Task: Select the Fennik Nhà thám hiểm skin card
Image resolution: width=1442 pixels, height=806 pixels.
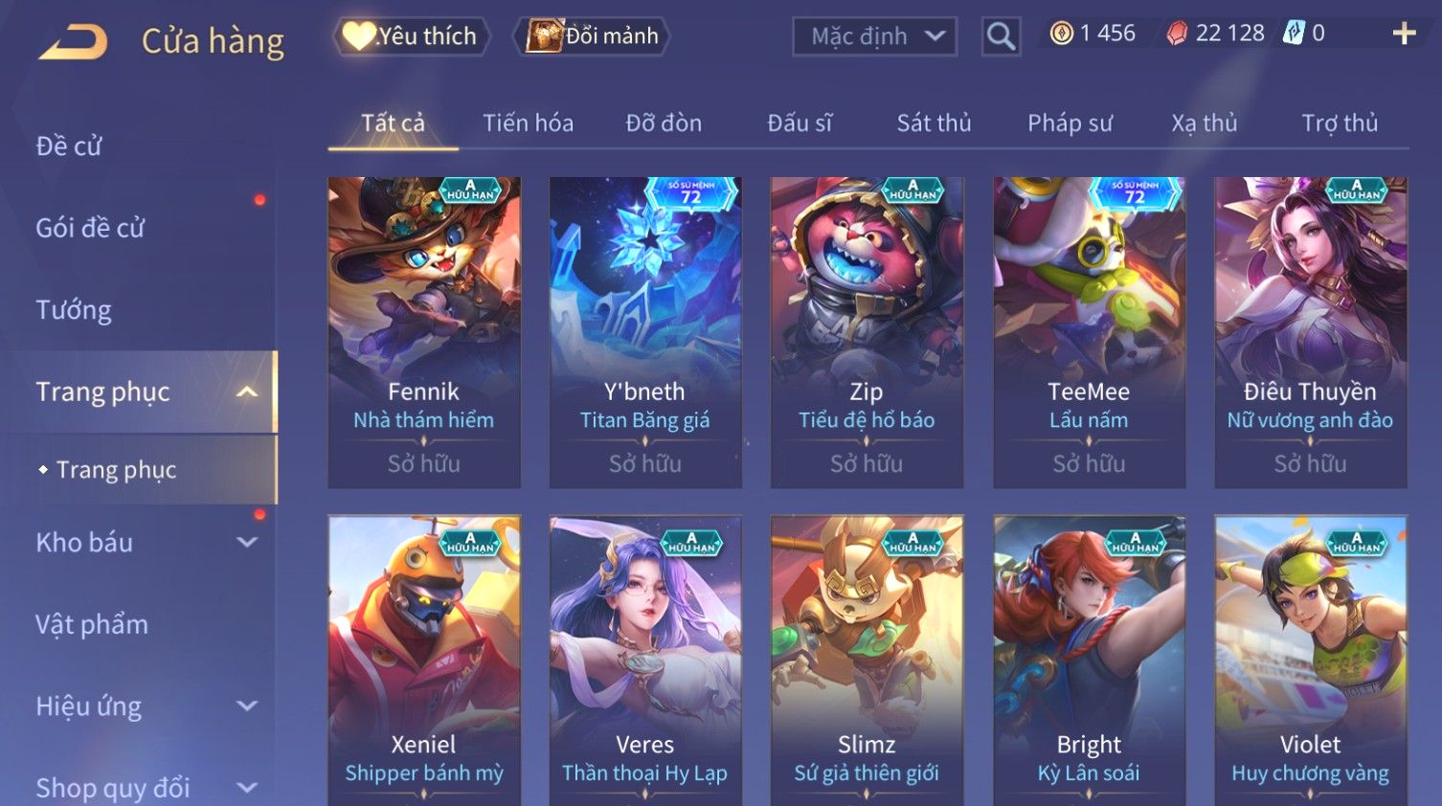Action: (424, 332)
